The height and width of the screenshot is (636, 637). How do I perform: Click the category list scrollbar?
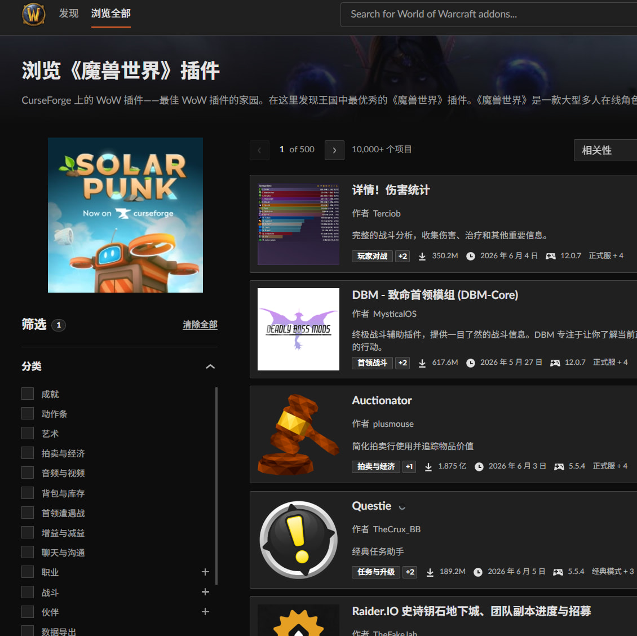click(x=216, y=485)
